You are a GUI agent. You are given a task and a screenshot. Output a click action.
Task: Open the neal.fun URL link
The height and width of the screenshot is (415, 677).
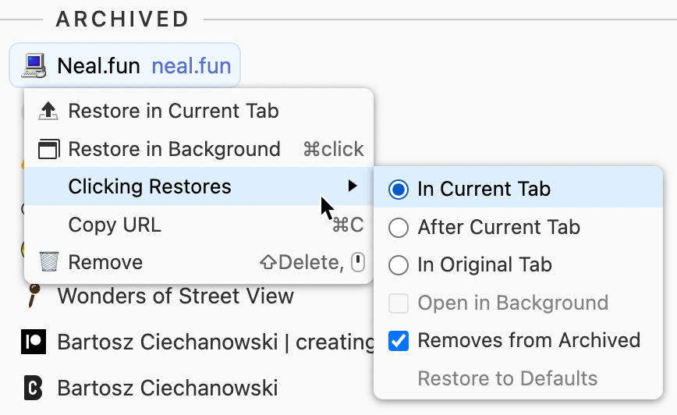pos(192,66)
